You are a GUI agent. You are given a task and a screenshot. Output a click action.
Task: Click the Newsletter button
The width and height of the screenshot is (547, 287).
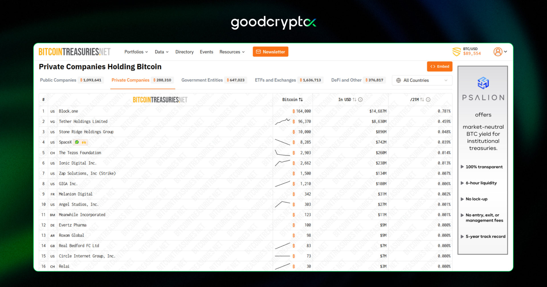[x=270, y=52]
